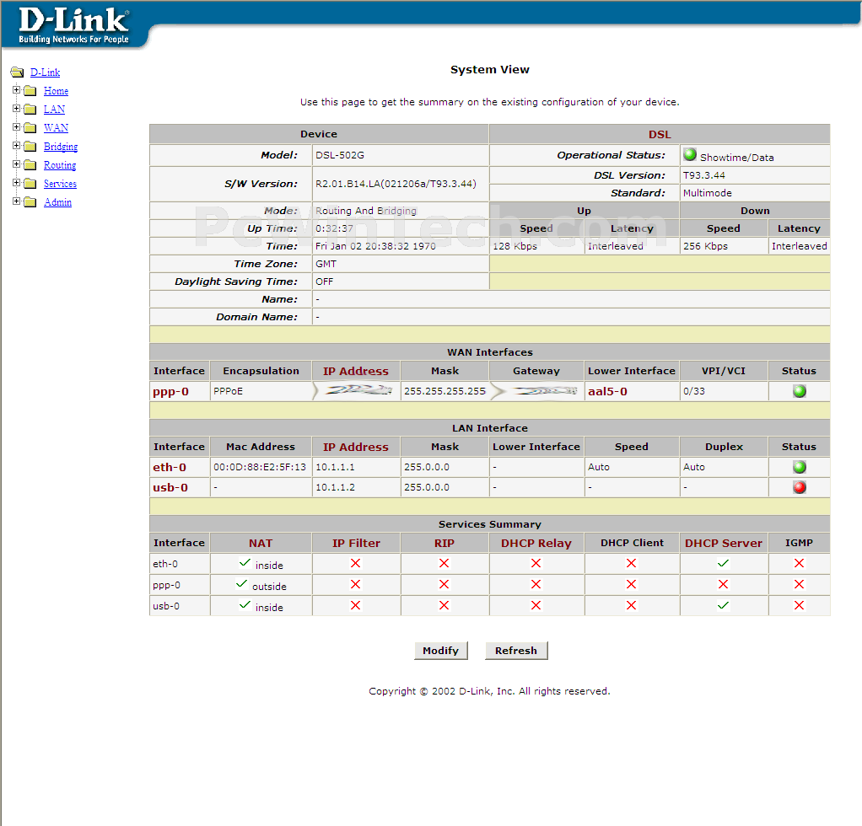Click red status light for usb-0
This screenshot has width=862, height=826.
click(799, 487)
